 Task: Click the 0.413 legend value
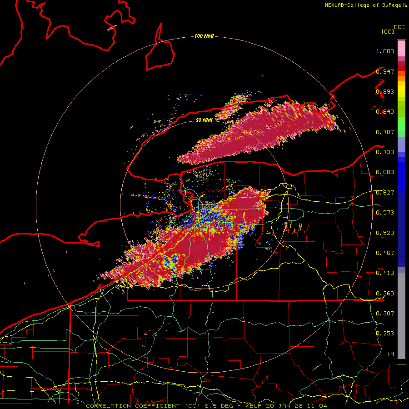coord(385,273)
